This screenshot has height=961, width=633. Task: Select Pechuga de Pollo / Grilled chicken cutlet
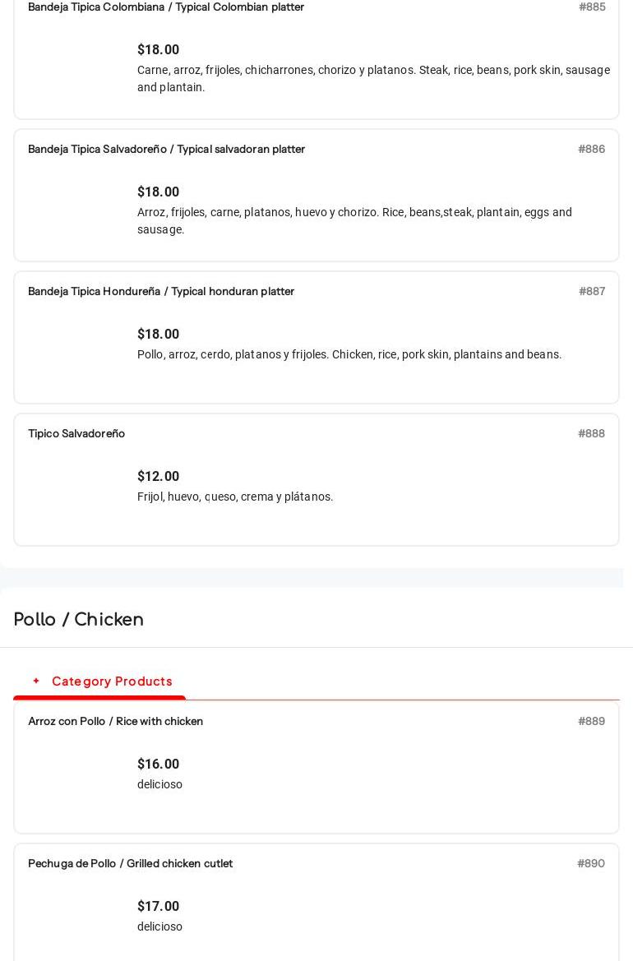click(x=130, y=863)
